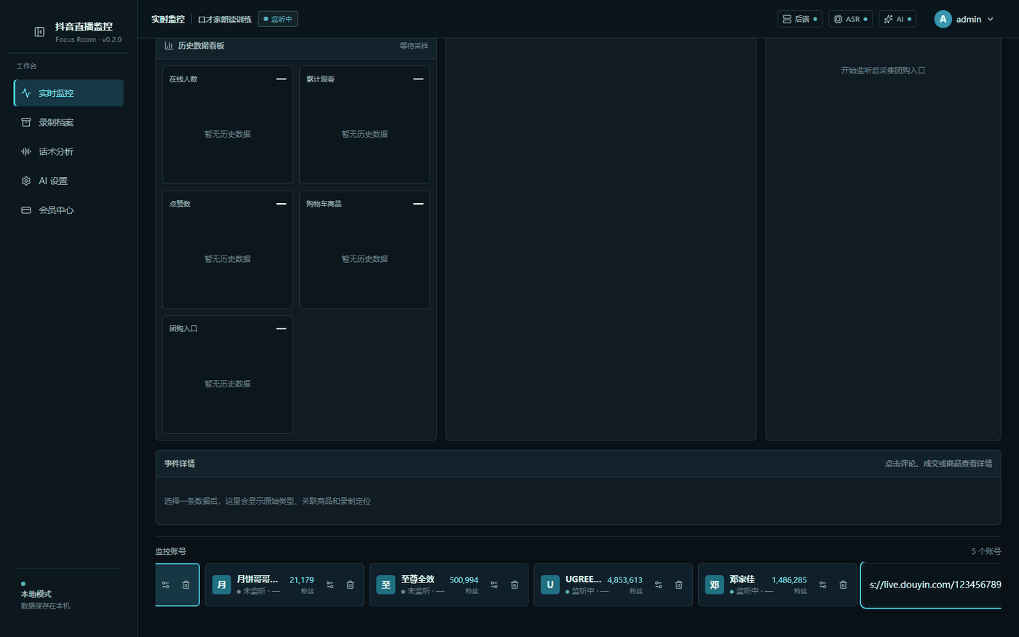1019x637 pixels.
Task: Open settings for account 月饼哥哥
Action: 330,585
